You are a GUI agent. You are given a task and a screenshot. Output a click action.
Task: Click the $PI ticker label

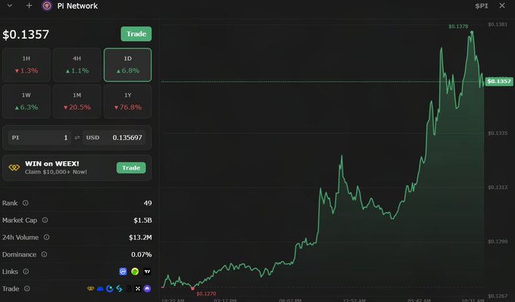pyautogui.click(x=482, y=6)
